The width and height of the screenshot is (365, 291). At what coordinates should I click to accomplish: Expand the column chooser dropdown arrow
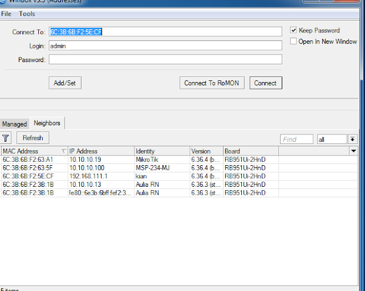[354, 151]
